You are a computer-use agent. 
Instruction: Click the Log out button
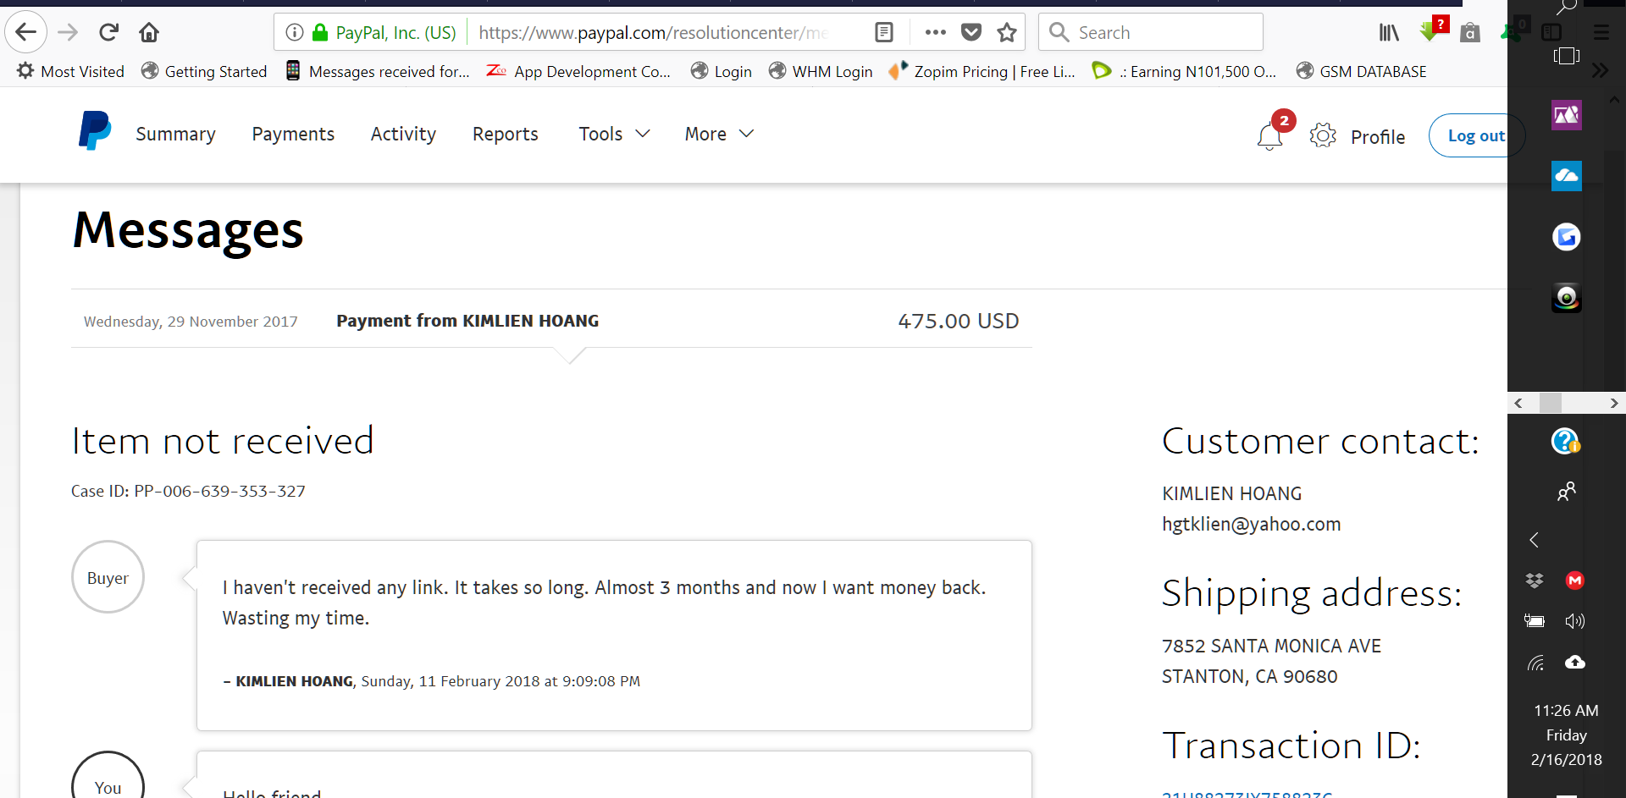point(1476,135)
